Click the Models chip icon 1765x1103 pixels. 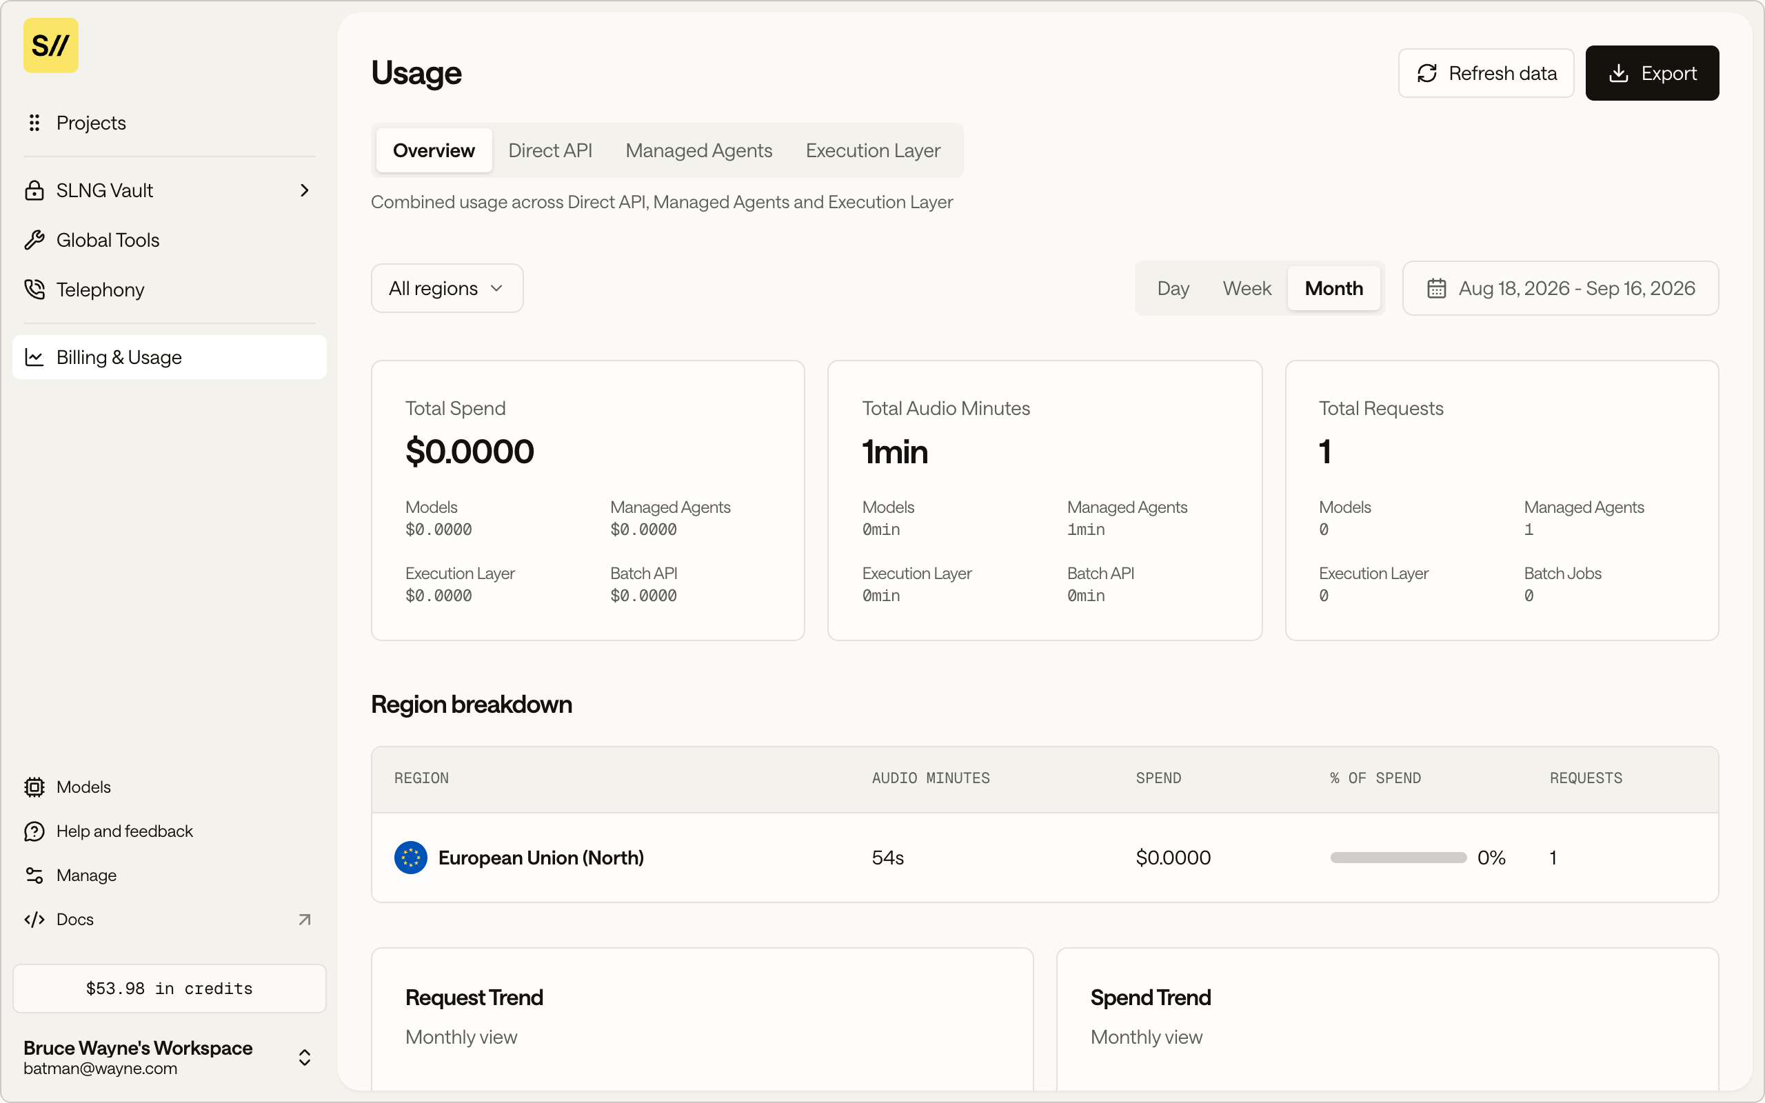(34, 787)
